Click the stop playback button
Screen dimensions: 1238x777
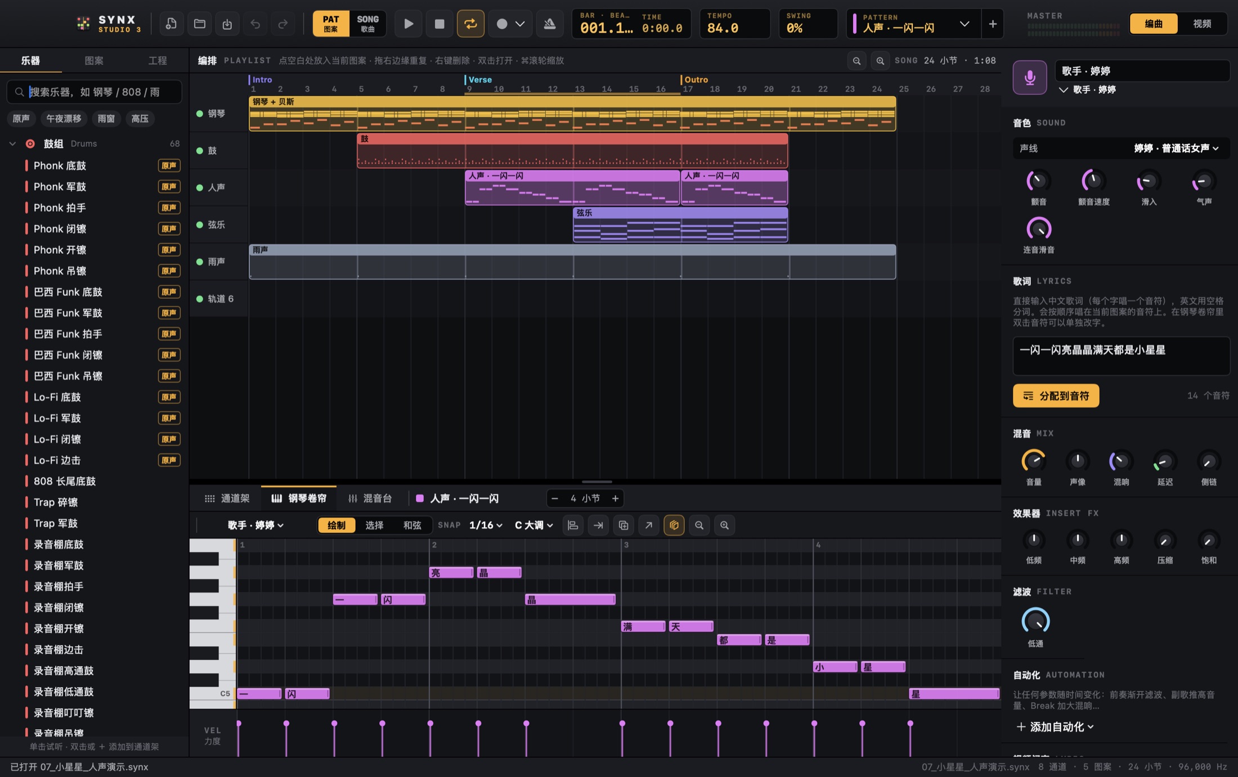439,24
